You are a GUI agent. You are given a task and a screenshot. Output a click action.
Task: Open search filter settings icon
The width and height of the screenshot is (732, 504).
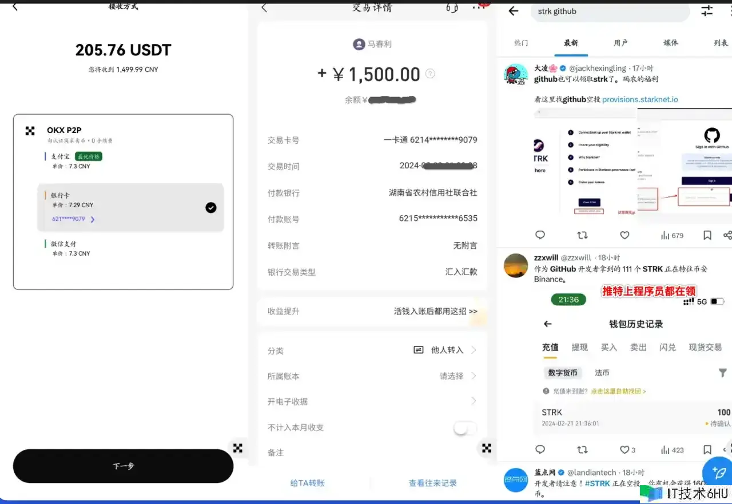click(707, 11)
